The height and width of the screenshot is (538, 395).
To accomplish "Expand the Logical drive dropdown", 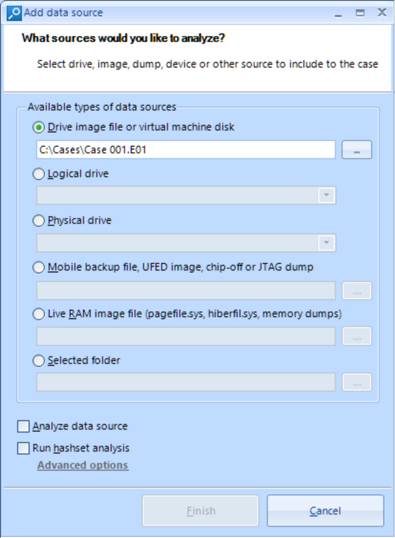I will (x=326, y=195).
